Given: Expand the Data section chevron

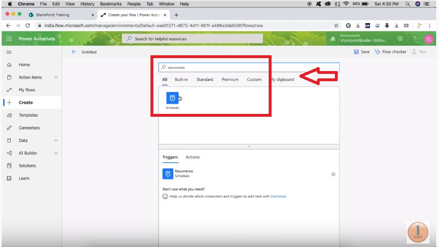Looking at the screenshot, I should (x=55, y=140).
